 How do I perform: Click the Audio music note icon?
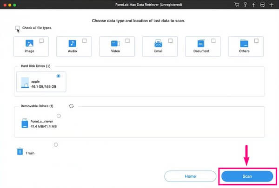tap(72, 43)
